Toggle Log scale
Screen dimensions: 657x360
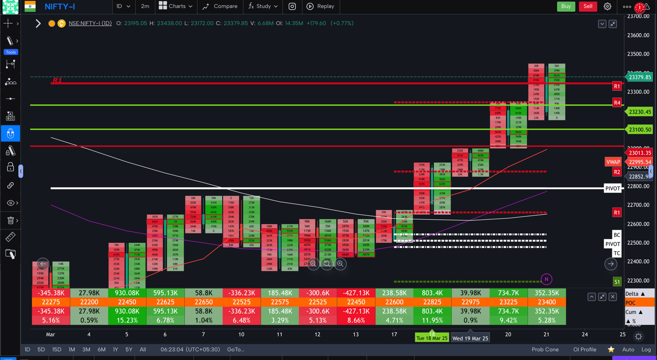click(x=646, y=350)
